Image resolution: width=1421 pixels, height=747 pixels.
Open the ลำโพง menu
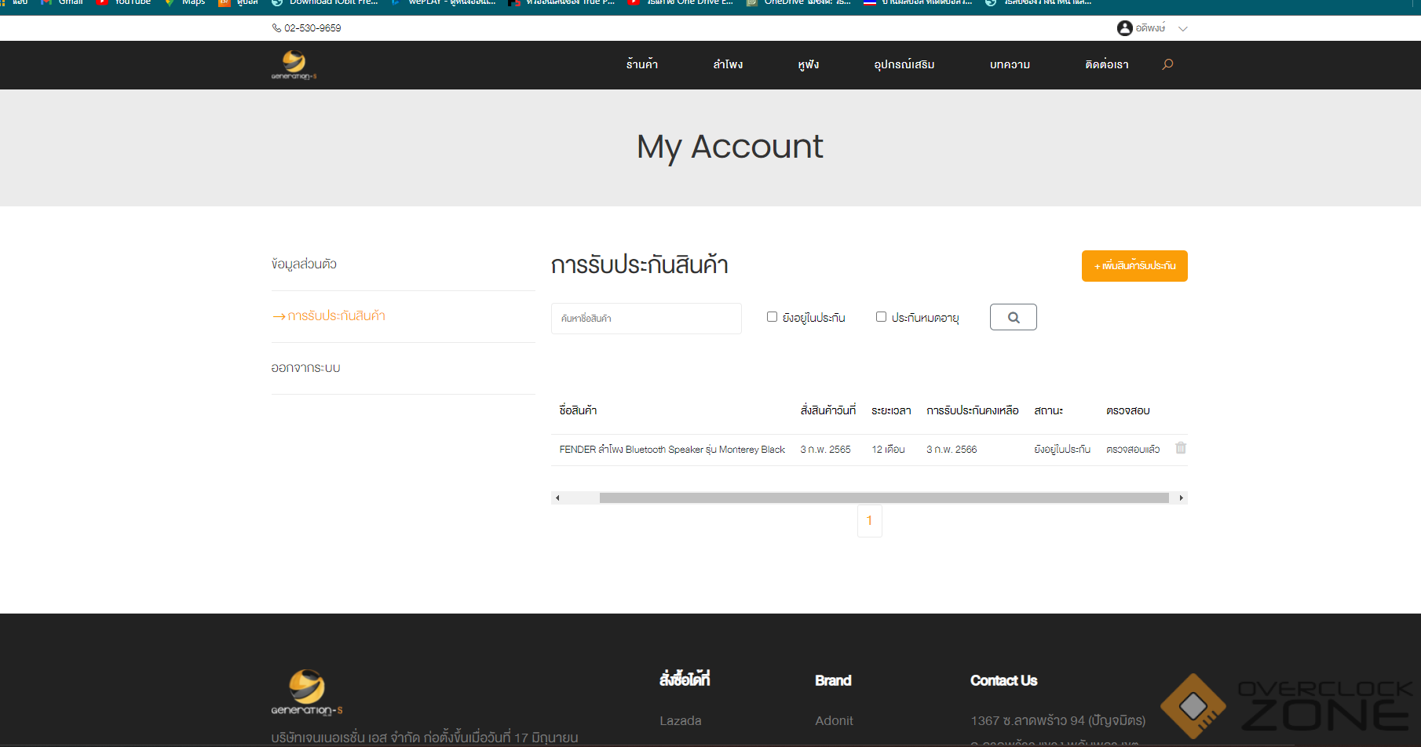(x=728, y=64)
